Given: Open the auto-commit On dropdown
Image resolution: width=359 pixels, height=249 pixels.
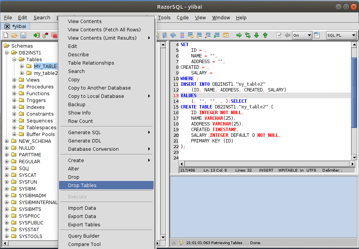Looking at the screenshot, I should pyautogui.click(x=301, y=35).
